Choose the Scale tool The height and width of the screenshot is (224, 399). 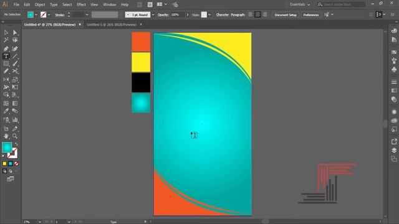pos(15,80)
